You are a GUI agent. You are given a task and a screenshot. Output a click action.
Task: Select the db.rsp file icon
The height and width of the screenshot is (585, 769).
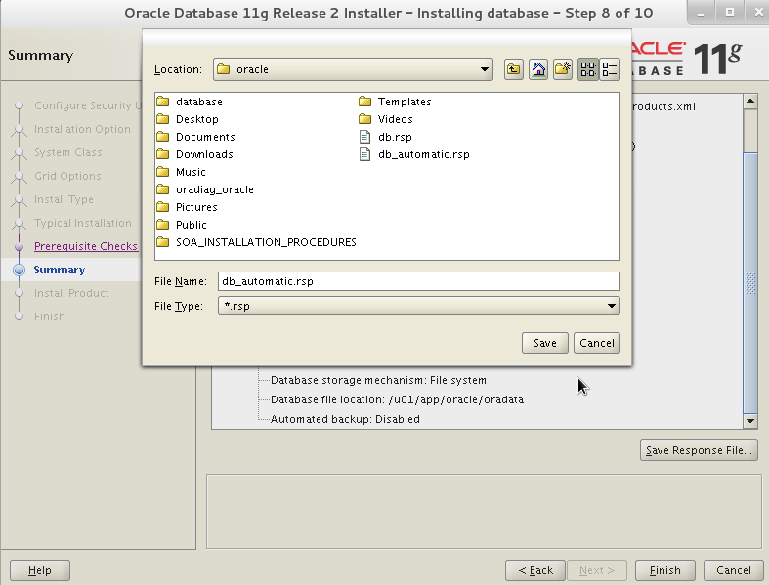click(x=364, y=137)
